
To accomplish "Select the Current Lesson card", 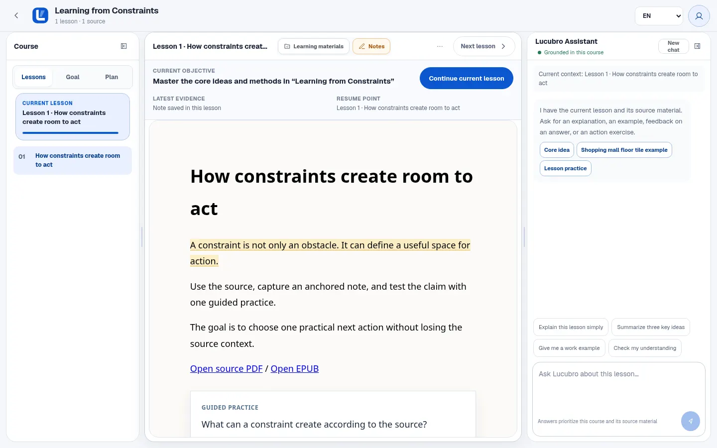I will [73, 116].
